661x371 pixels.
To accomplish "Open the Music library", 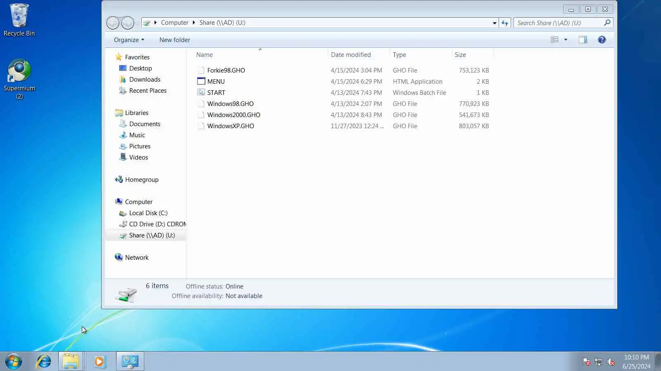I will [x=137, y=135].
